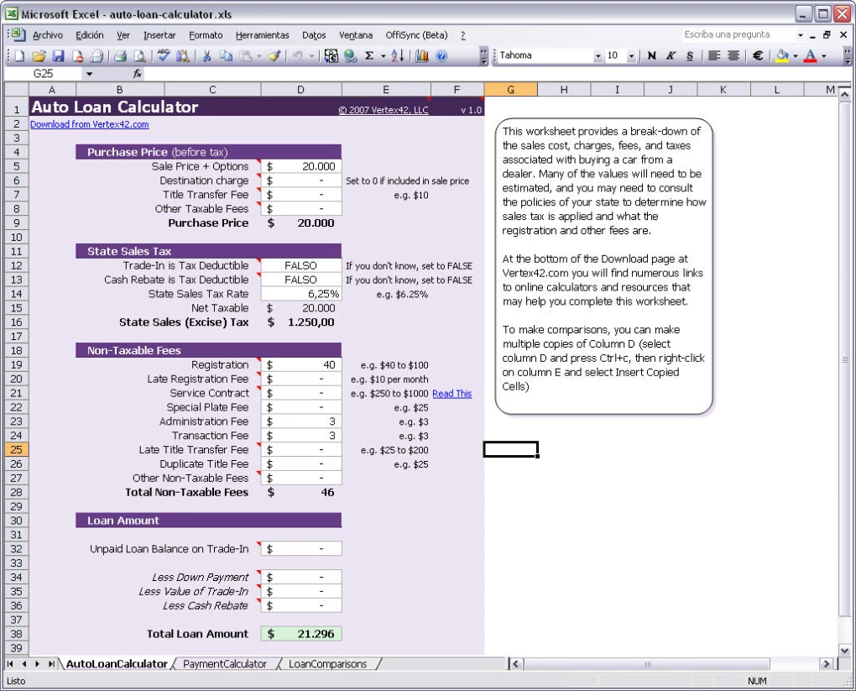856x691 pixels.
Task: Click the Save icon in toolbar
Action: click(59, 56)
